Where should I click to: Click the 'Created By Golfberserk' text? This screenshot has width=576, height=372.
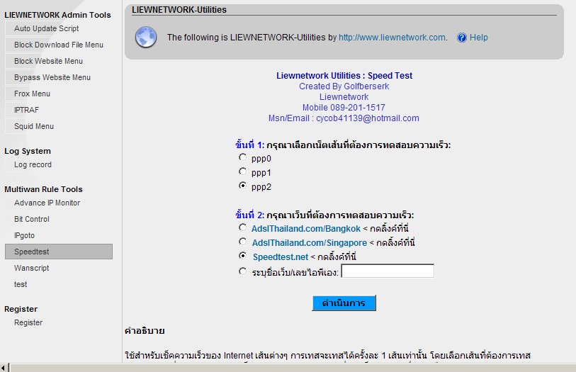pos(344,86)
